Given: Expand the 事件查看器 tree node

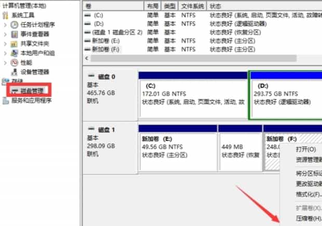Looking at the screenshot, I should [x=6, y=34].
